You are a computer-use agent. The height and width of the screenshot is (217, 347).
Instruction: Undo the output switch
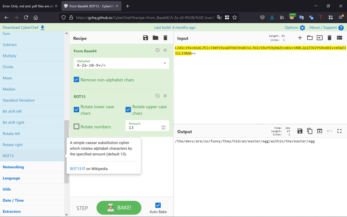(329, 131)
